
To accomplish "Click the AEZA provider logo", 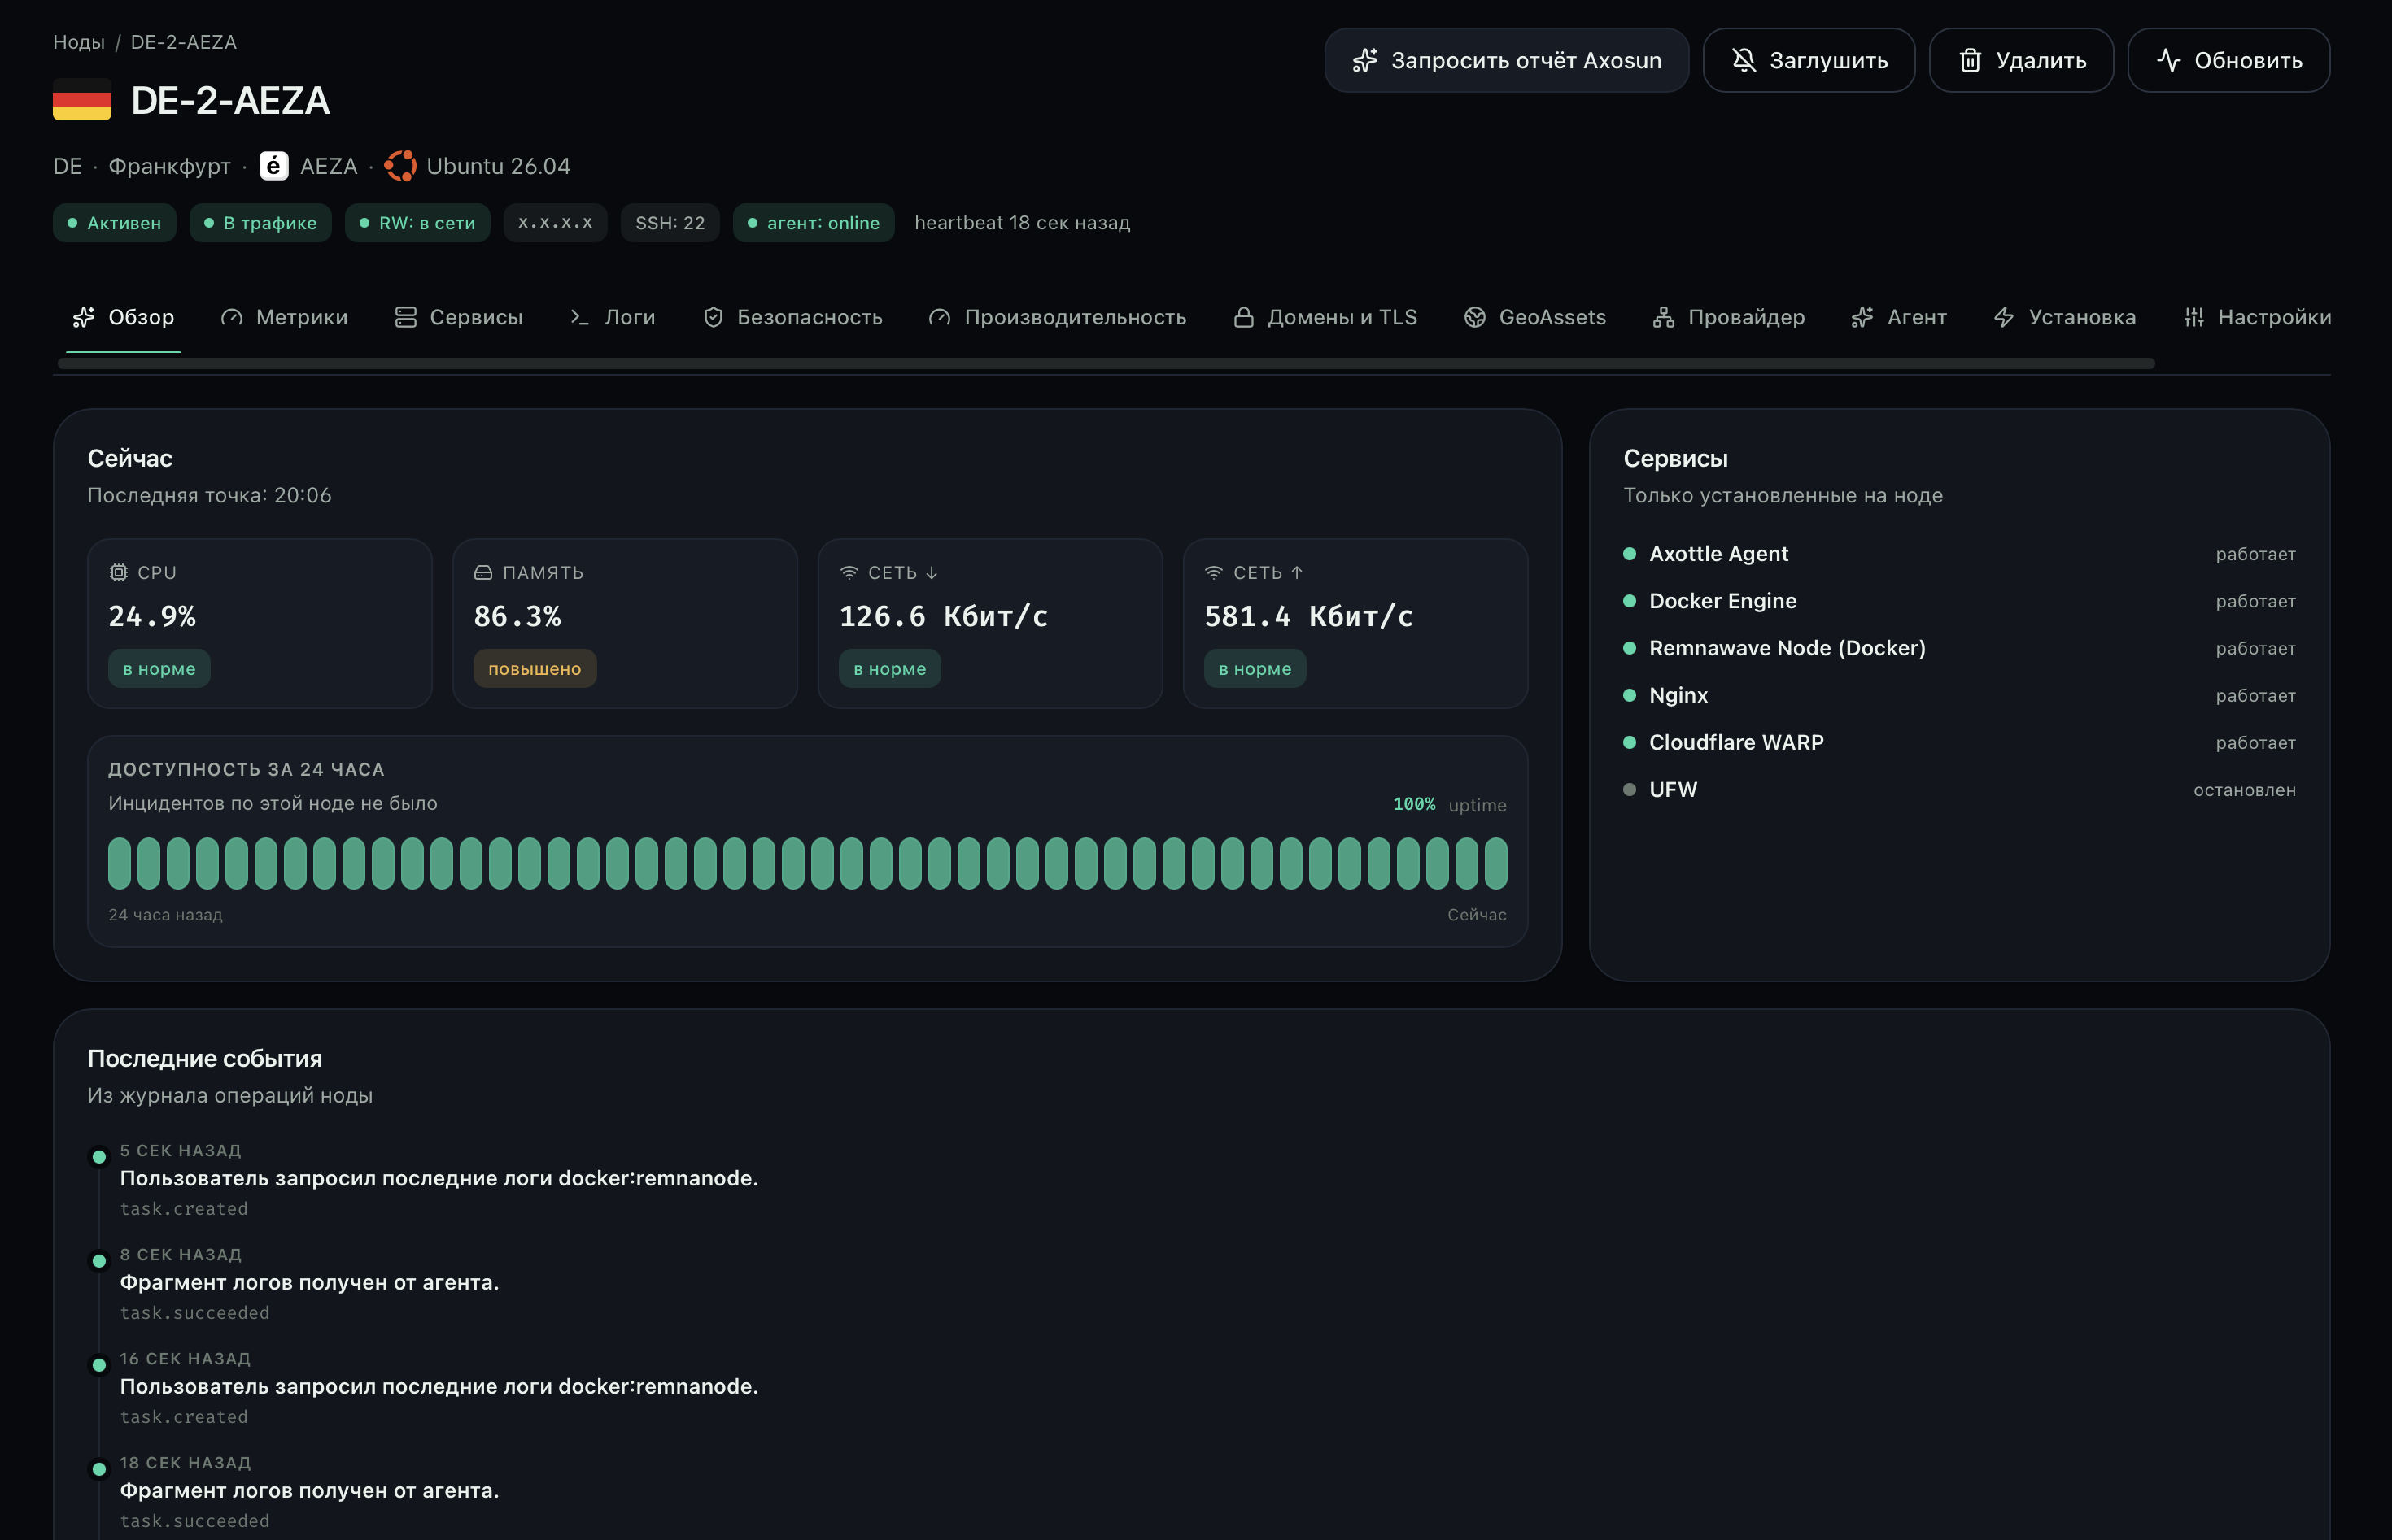I will coord(274,166).
